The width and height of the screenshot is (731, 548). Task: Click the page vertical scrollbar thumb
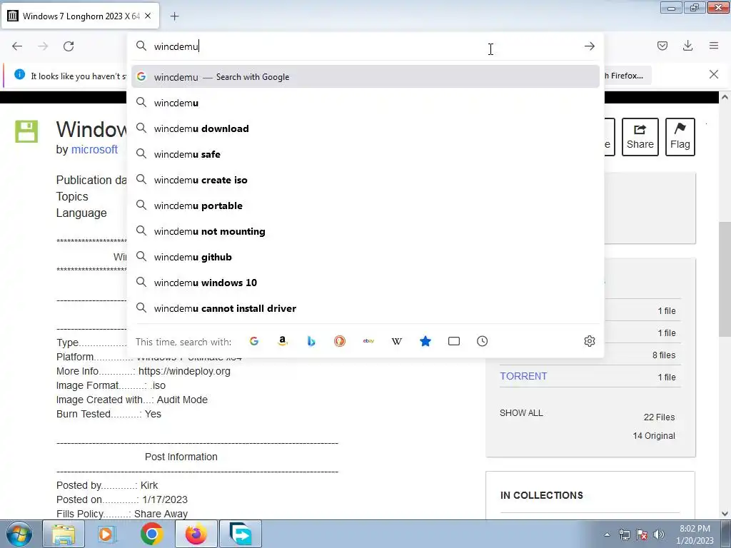[725, 279]
